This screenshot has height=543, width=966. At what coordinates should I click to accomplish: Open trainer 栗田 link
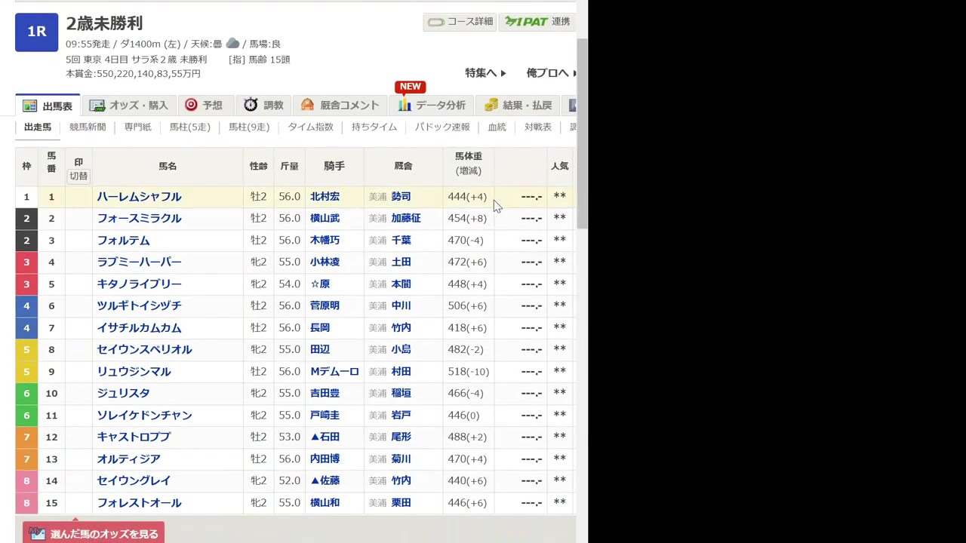(401, 502)
